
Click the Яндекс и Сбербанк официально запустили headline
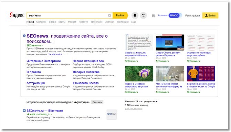(x=136, y=85)
